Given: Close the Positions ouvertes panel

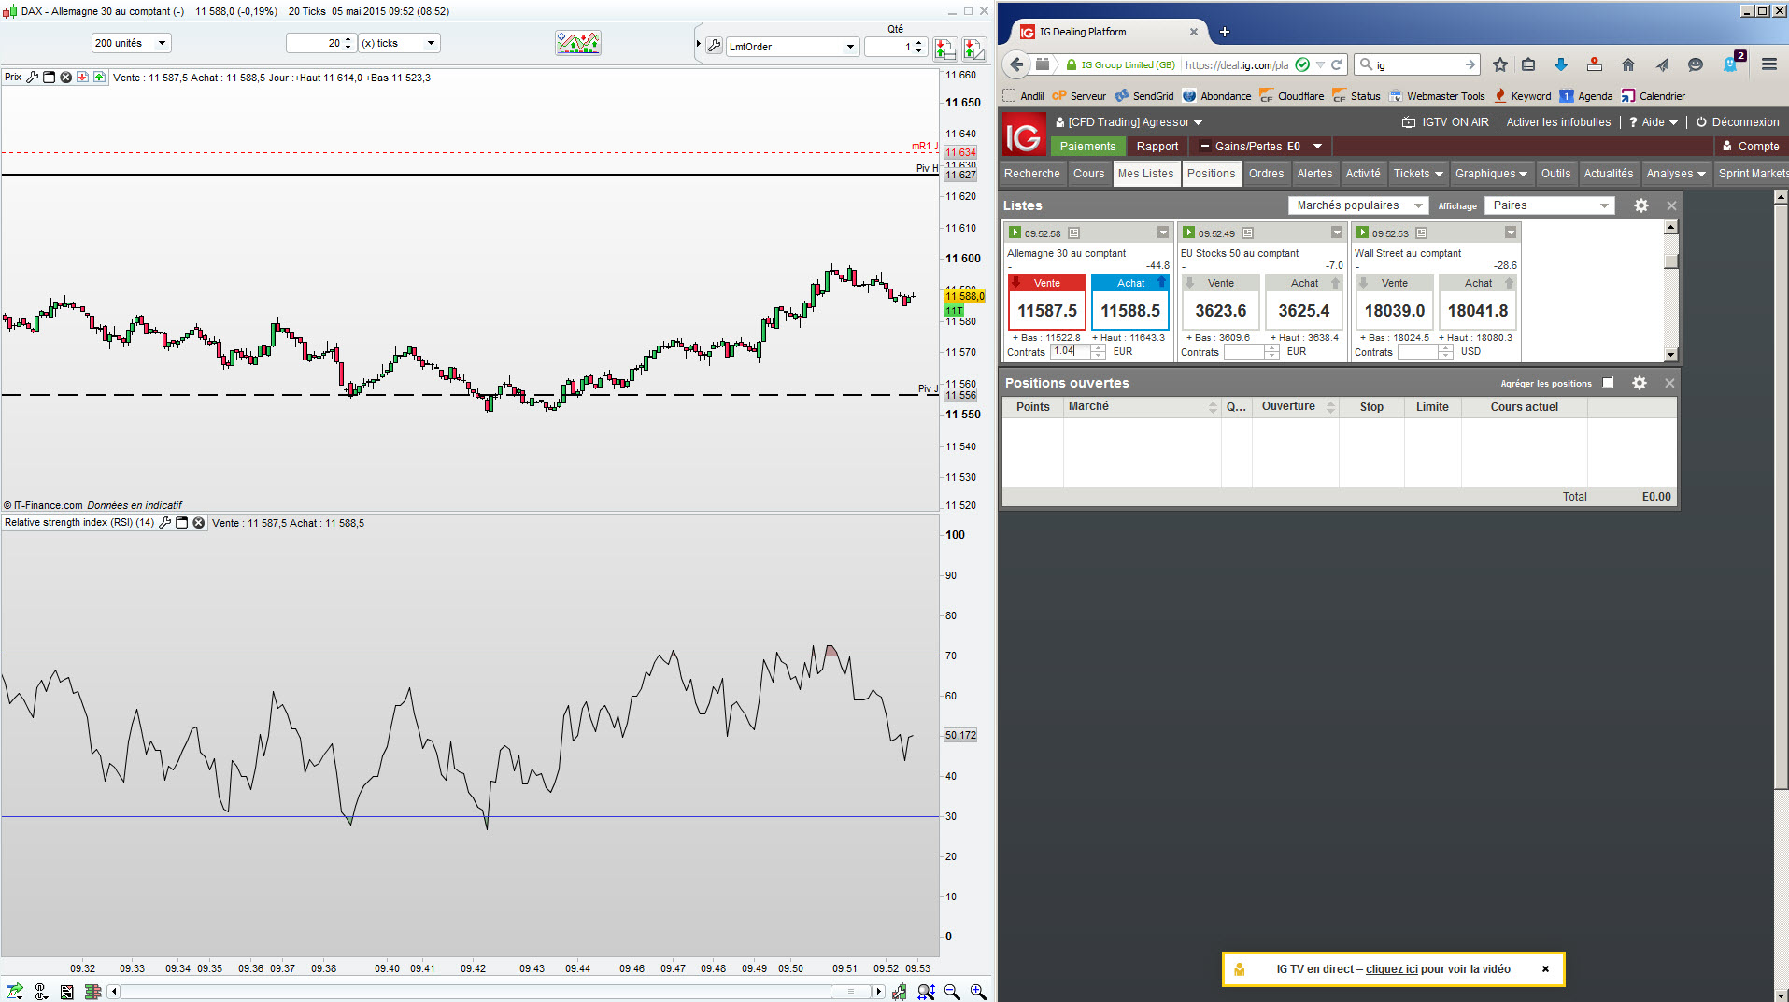Looking at the screenshot, I should point(1669,383).
